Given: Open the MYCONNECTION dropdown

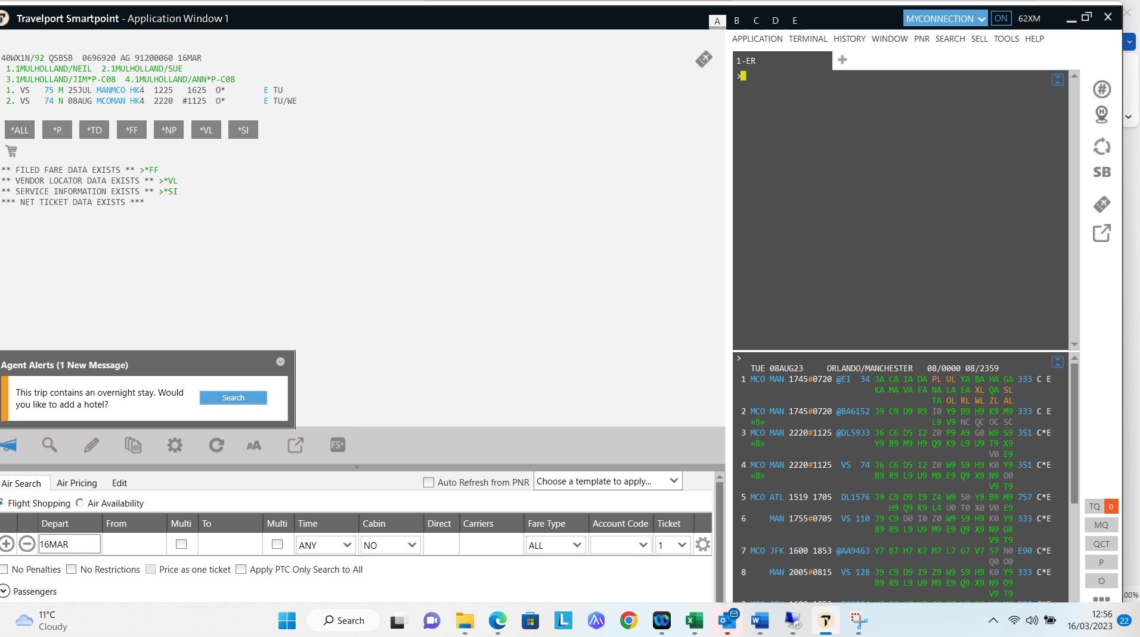Looking at the screenshot, I should pos(945,18).
